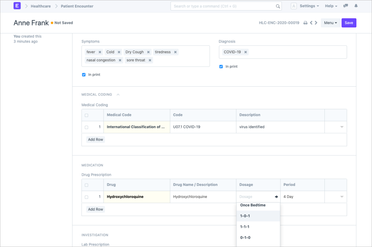The width and height of the screenshot is (372, 247).
Task: Uncheck In print under Symptoms
Action: click(x=84, y=75)
